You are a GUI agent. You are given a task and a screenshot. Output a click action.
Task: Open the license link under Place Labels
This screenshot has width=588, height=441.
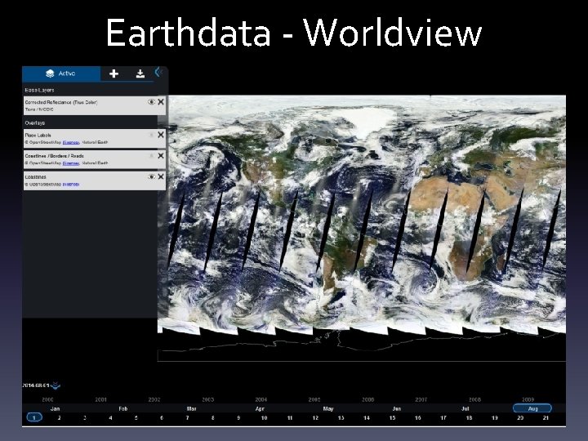(71, 142)
